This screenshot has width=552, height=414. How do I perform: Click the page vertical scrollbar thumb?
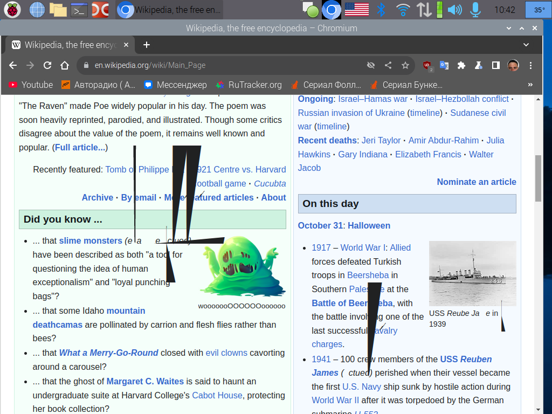coord(538,178)
